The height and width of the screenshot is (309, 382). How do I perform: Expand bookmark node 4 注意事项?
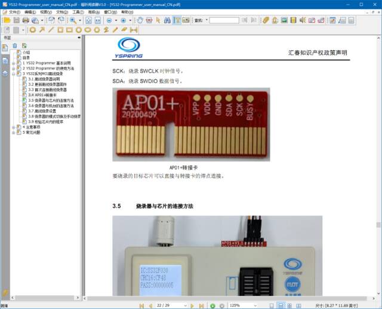tap(14, 127)
